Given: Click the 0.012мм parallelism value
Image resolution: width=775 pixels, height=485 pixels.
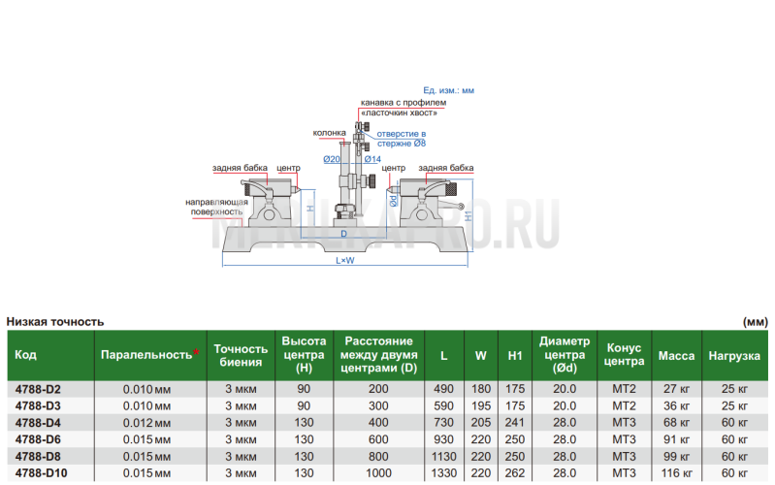Looking at the screenshot, I should 146,423.
